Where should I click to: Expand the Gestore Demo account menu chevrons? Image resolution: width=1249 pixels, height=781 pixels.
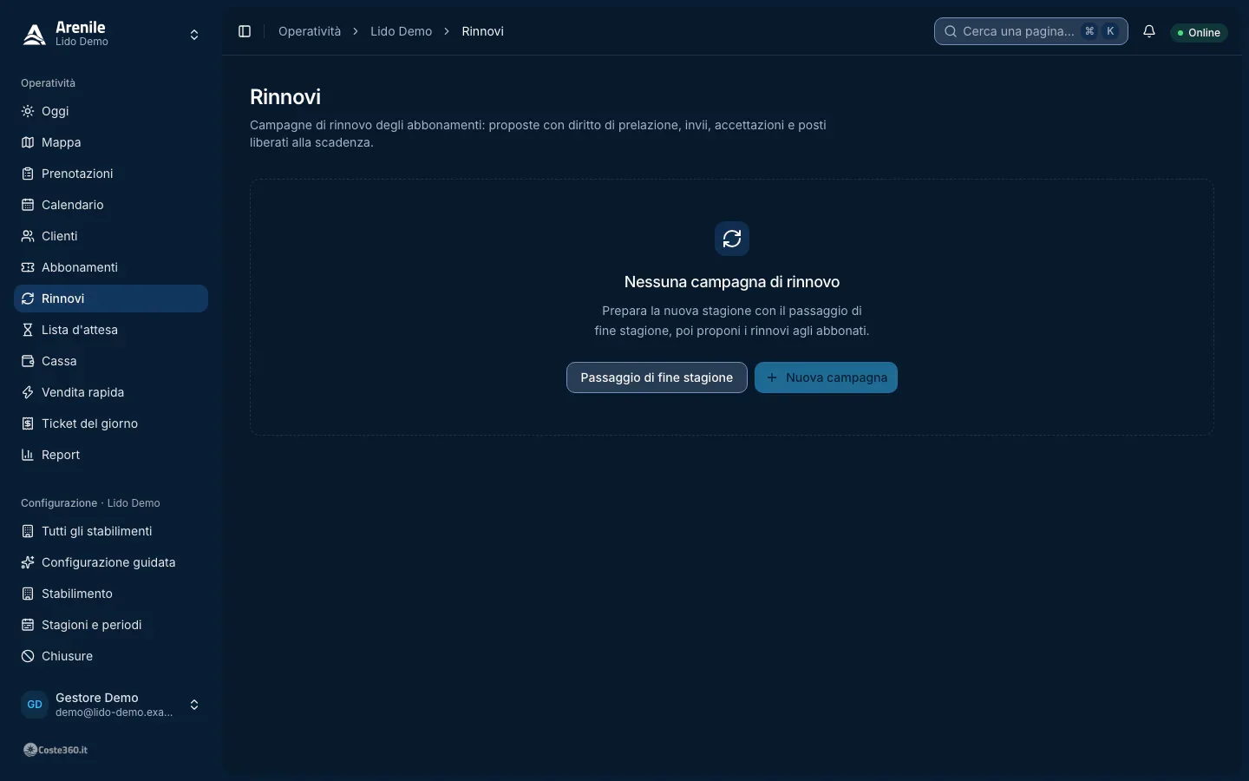point(194,705)
